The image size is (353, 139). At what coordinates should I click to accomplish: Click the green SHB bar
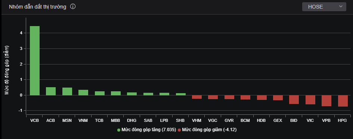(180, 94)
